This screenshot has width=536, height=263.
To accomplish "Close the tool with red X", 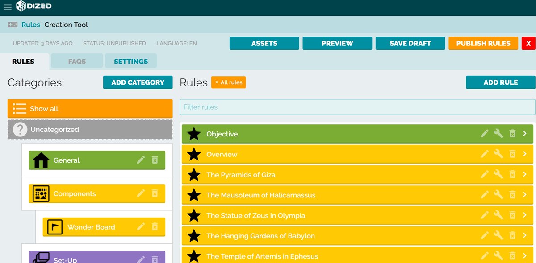I will click(x=528, y=43).
